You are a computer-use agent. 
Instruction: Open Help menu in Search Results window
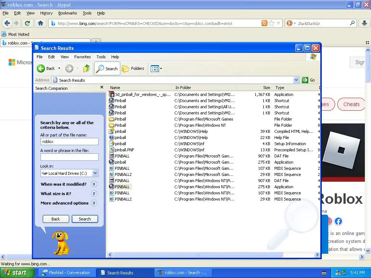click(x=115, y=57)
